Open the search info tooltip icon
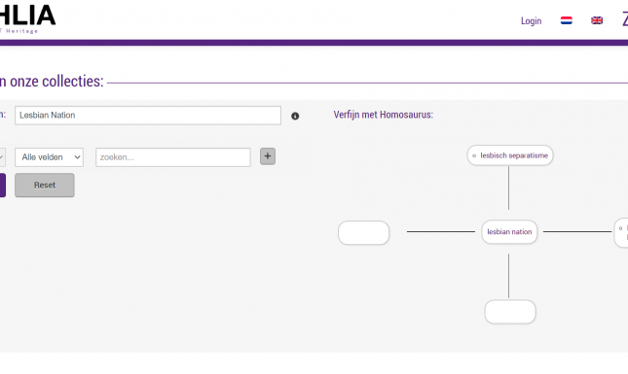The width and height of the screenshot is (628, 374). coord(295,116)
